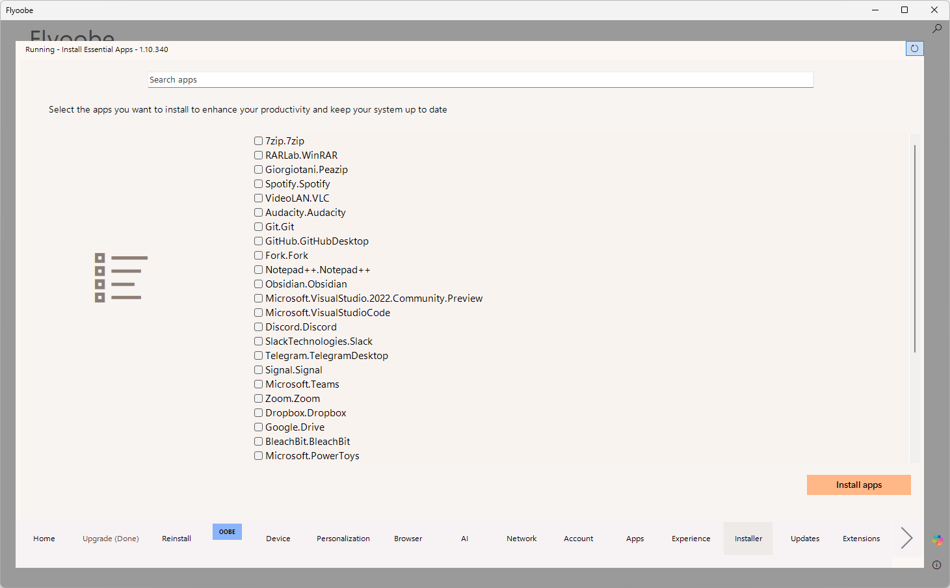The width and height of the screenshot is (950, 588).
Task: Click the Install apps button
Action: [859, 485]
